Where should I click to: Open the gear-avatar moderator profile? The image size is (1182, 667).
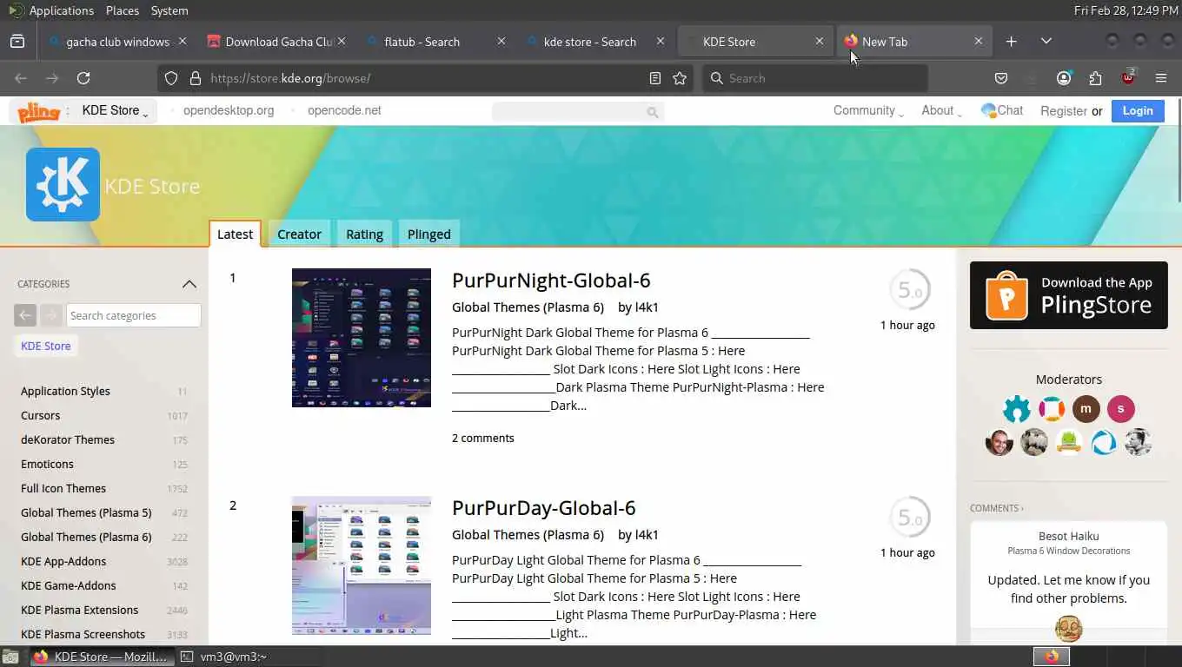click(1016, 408)
